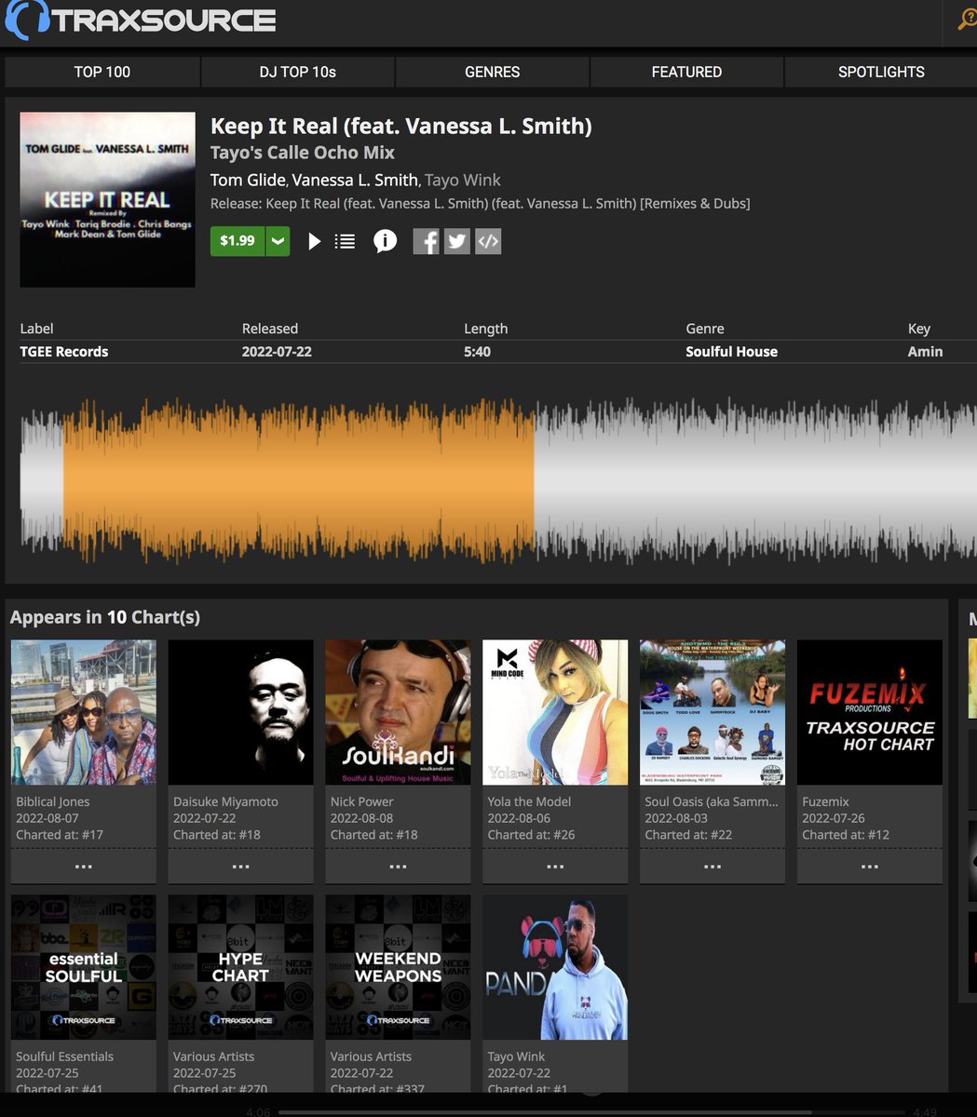Browse the Soulful House genre link
977x1117 pixels.
pos(732,351)
